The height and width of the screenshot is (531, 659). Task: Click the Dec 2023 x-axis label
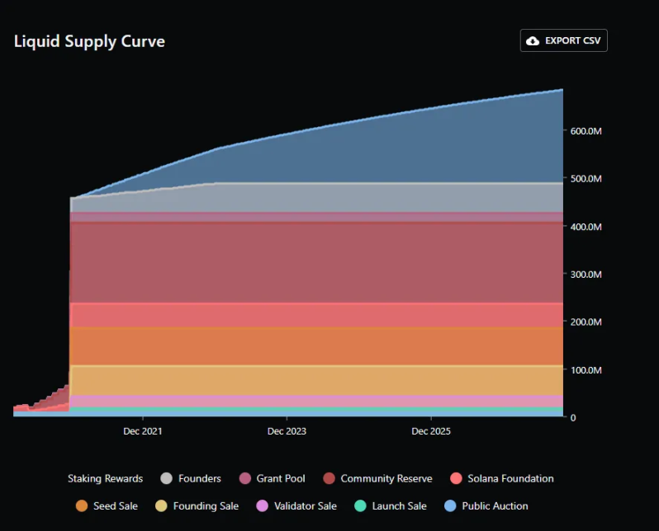(287, 431)
